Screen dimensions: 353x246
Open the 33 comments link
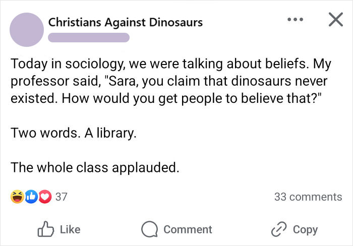point(308,197)
